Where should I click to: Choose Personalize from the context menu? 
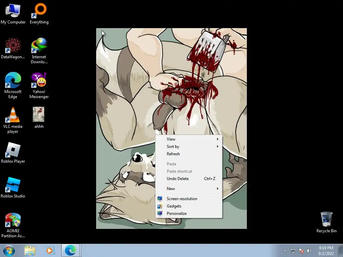(189, 213)
